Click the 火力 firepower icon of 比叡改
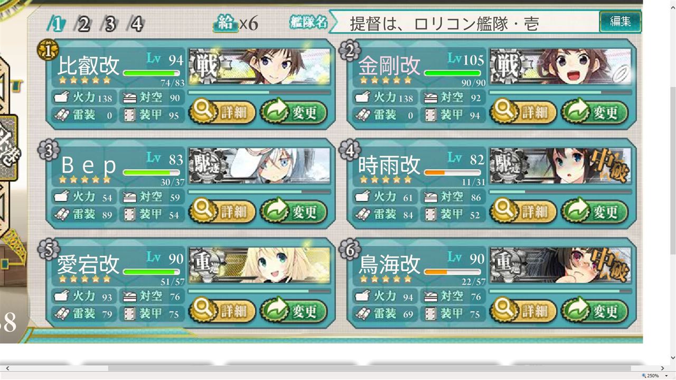 coord(62,98)
